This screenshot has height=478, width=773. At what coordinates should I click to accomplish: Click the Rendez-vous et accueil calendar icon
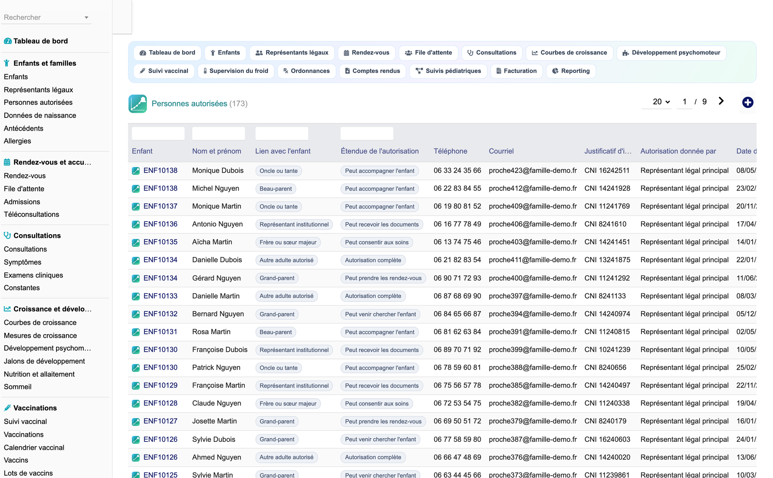8,162
